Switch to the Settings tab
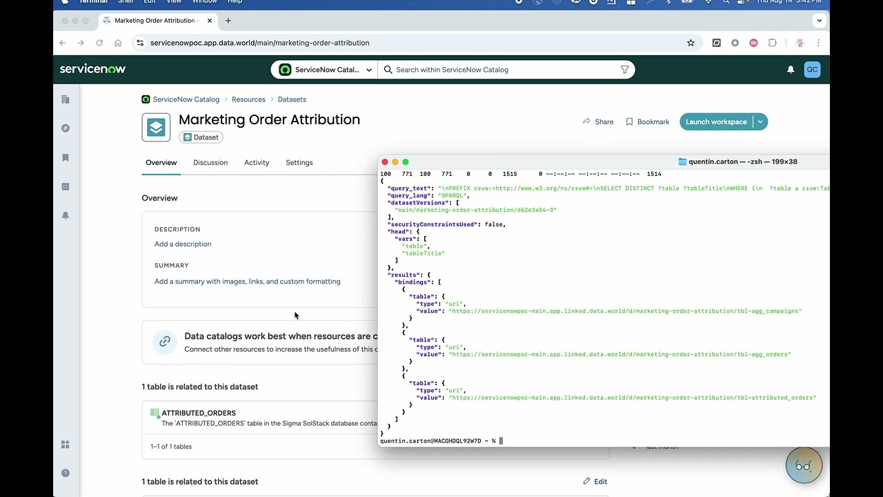 (x=299, y=163)
